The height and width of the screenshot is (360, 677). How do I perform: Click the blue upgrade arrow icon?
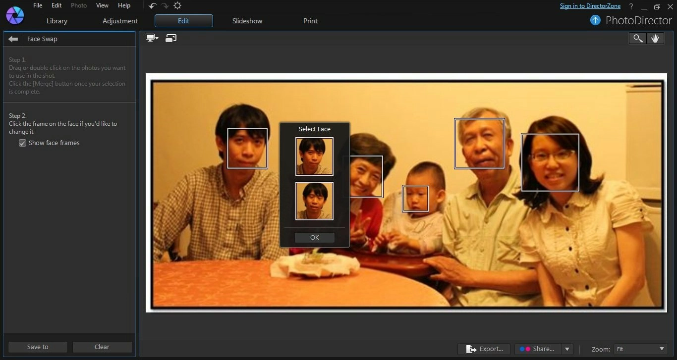click(595, 20)
